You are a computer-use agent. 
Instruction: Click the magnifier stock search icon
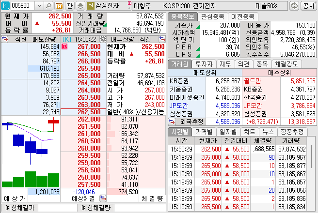pos(48,6)
